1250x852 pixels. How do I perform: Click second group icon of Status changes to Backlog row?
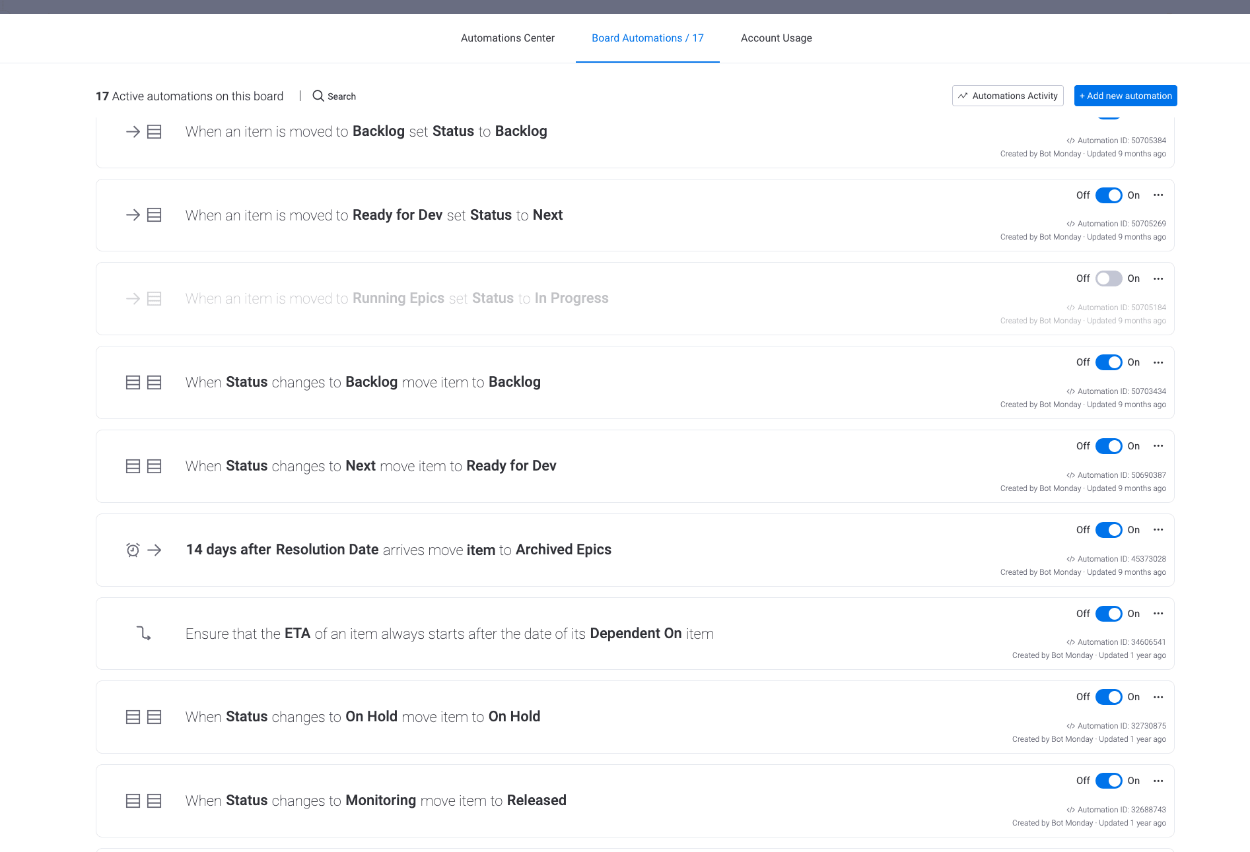click(154, 383)
